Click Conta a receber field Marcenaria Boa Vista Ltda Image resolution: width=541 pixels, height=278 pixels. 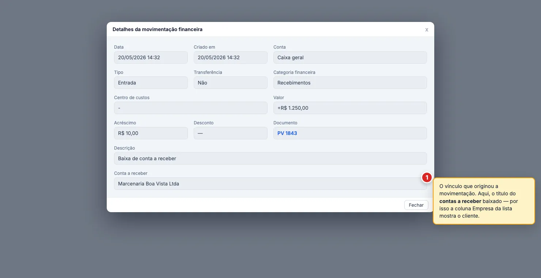point(270,184)
